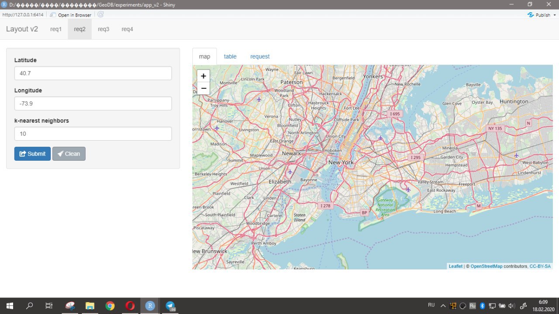Viewport: 559px width, 314px height.
Task: Open the OpenStreetMap attribution link
Action: tap(487, 266)
